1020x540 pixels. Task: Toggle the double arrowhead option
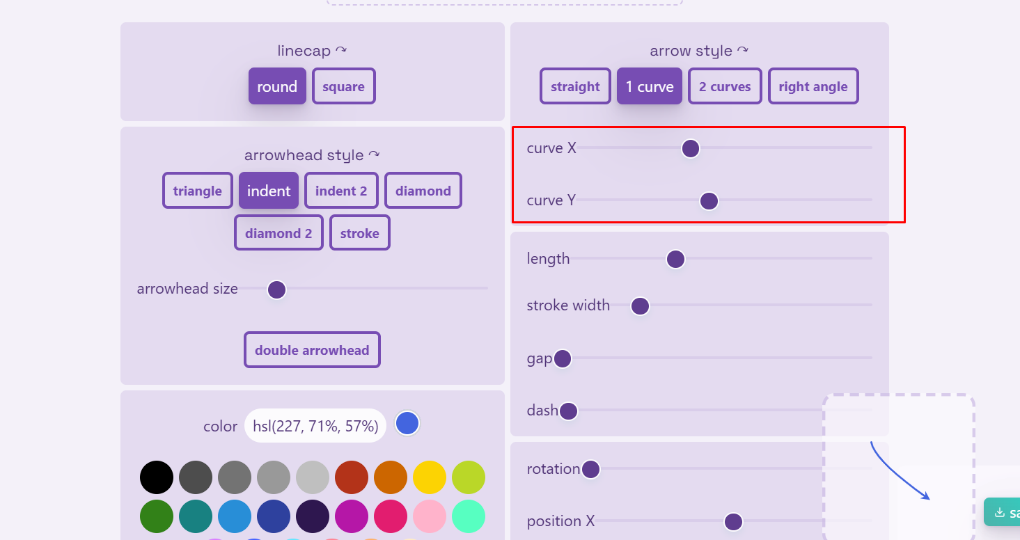click(x=312, y=350)
